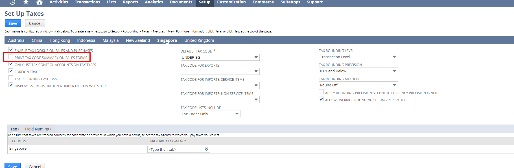This screenshot has height=168, width=514.
Task: Click Preferred Tax Agency double-arrow icon
Action: click(x=206, y=149)
